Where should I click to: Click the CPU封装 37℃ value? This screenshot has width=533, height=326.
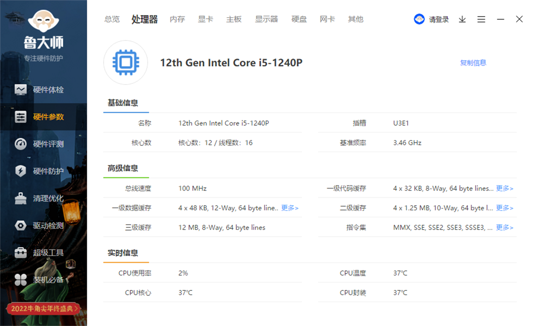(400, 293)
